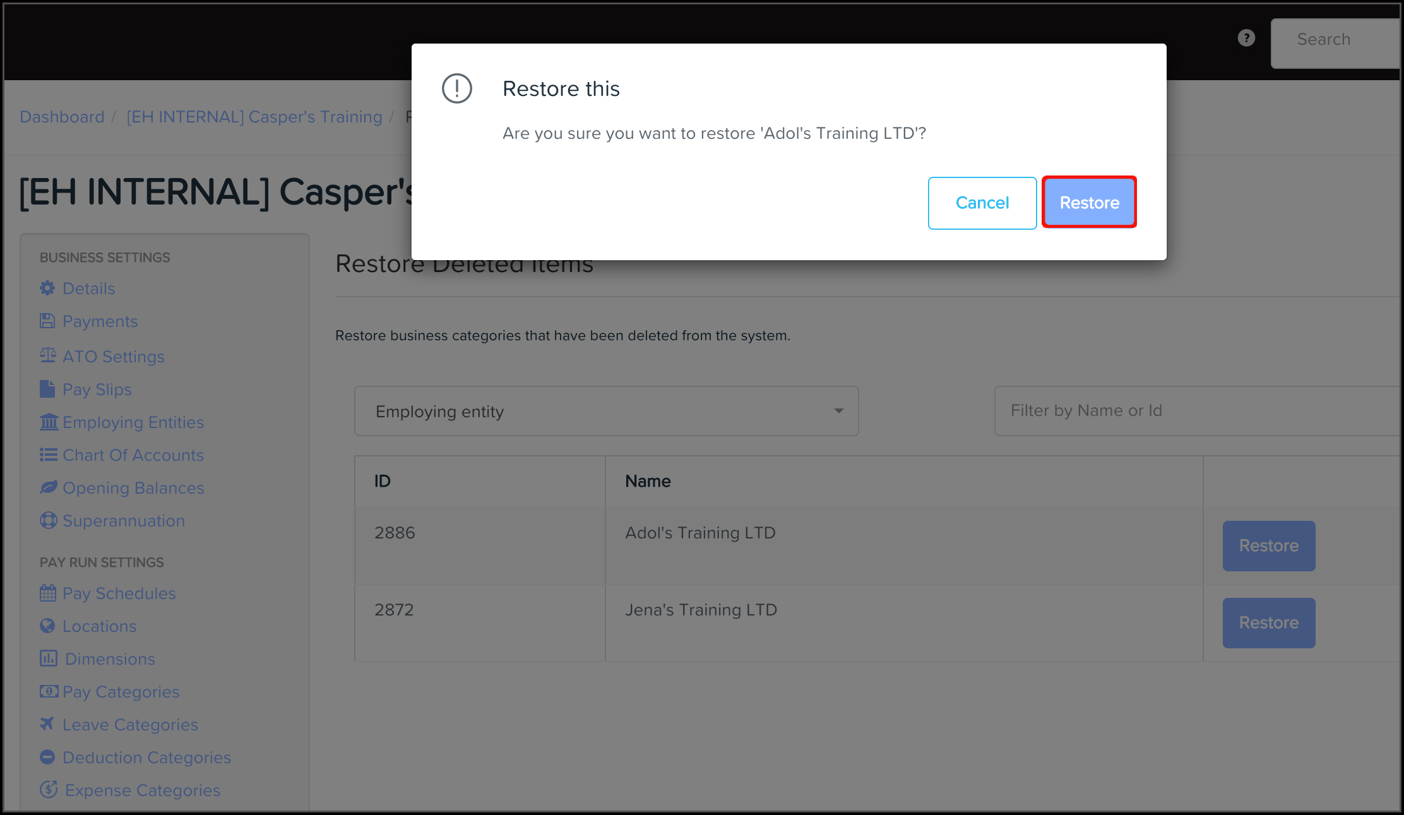Click the dropdown arrow on category selector
This screenshot has width=1404, height=815.
click(x=838, y=412)
